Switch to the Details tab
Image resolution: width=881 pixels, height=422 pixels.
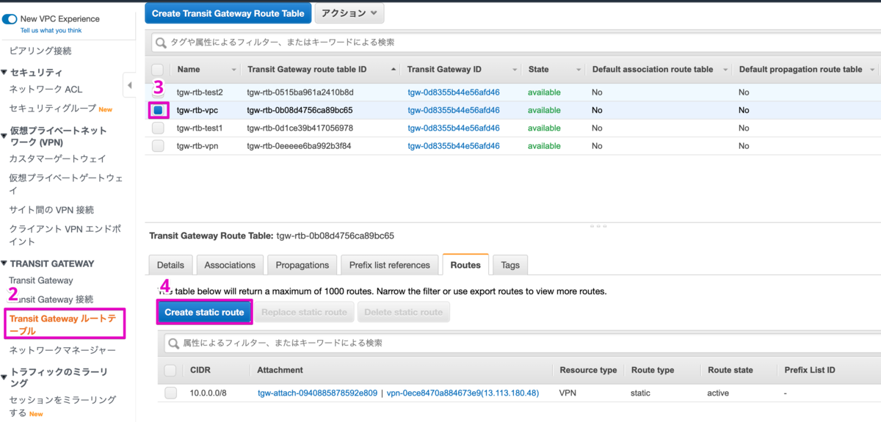coord(170,265)
